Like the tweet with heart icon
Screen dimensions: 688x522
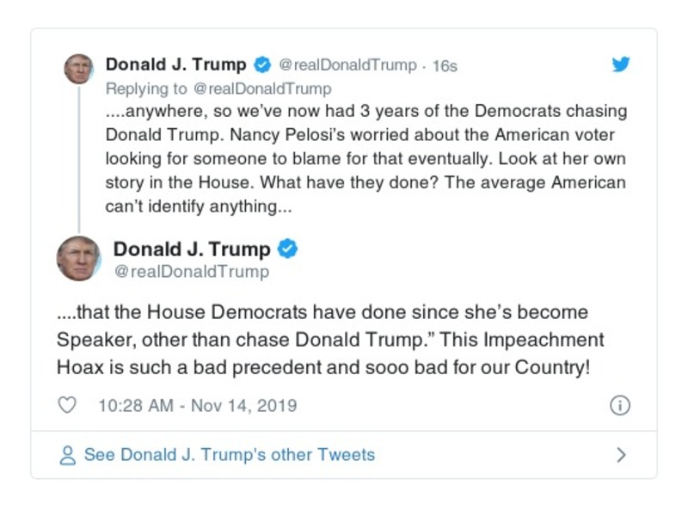(66, 406)
